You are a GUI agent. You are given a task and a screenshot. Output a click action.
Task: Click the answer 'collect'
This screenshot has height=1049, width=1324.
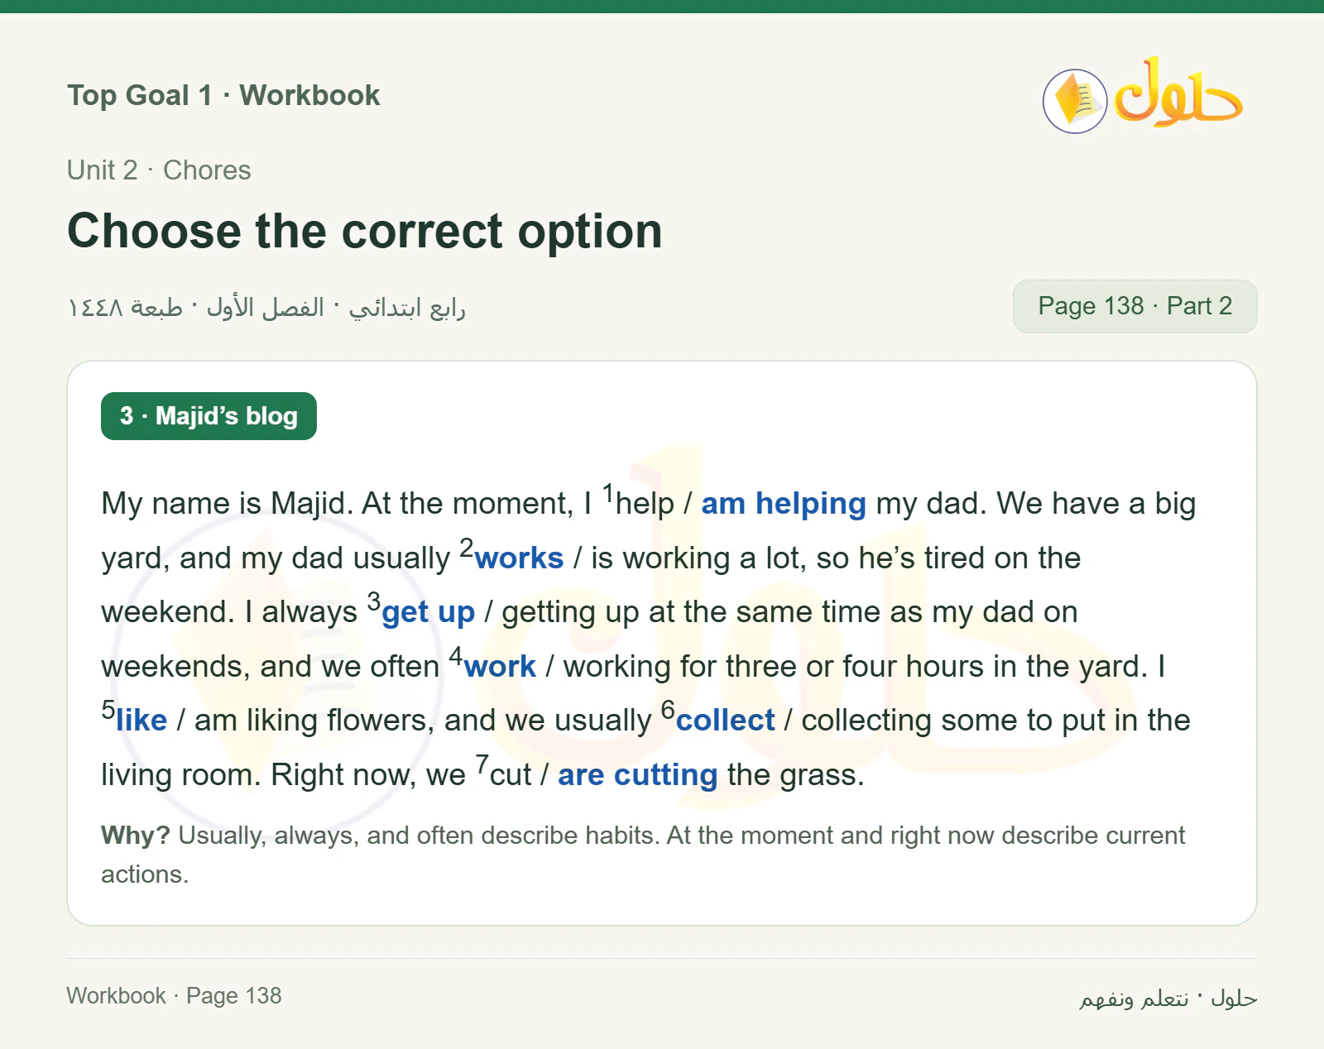coord(725,721)
